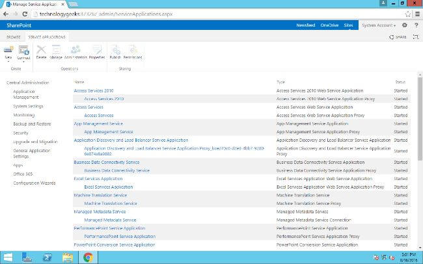Click the Name column header
Screen dimensions: 423x264
79,82
